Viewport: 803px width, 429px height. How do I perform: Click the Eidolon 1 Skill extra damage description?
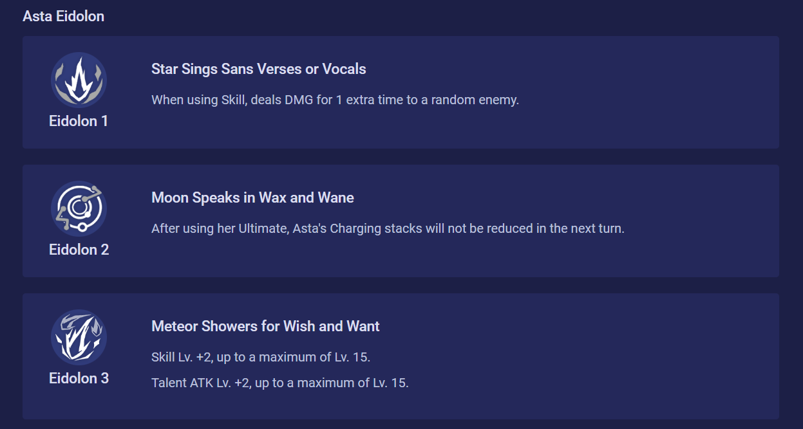click(x=335, y=100)
